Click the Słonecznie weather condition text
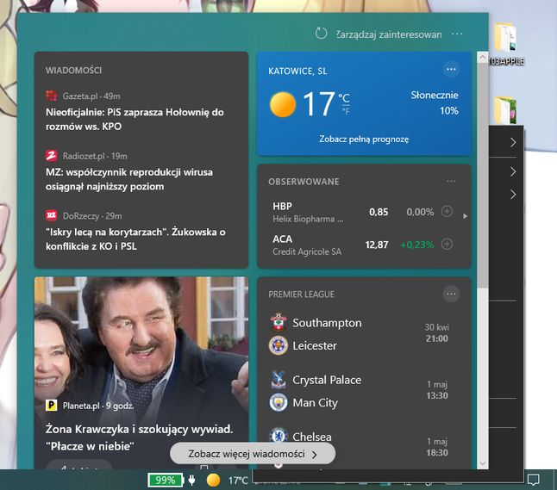 [x=435, y=95]
